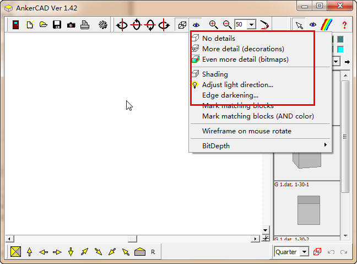Click the up-left diagonal yellow arrow
Image resolution: width=357 pixels, height=264 pixels.
pyautogui.click(x=126, y=252)
